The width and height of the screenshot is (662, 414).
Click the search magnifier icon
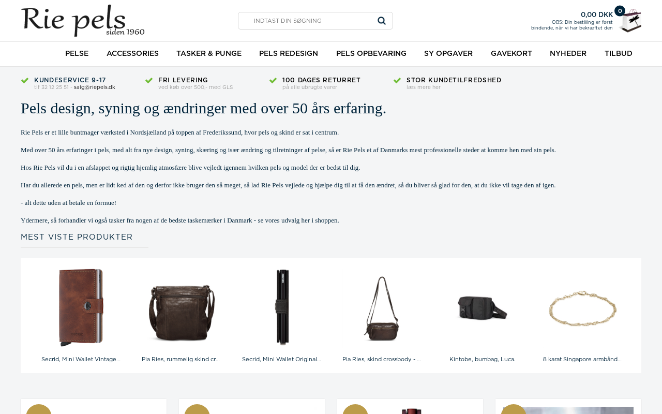tap(382, 21)
